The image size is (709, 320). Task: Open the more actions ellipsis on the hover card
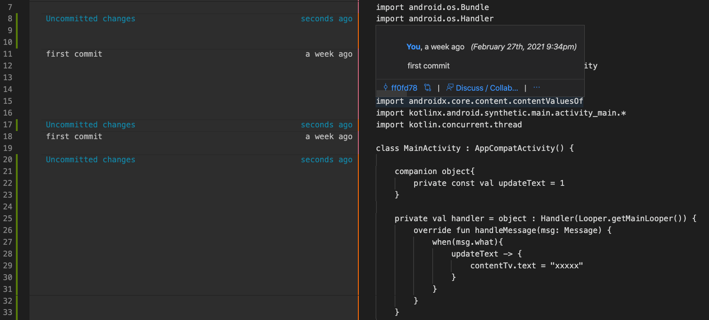536,87
